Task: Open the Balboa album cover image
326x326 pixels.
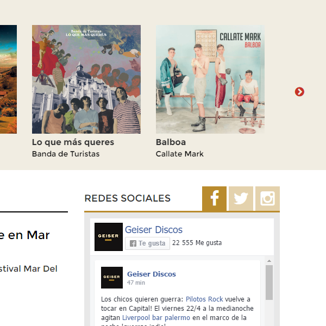Action: 210,79
